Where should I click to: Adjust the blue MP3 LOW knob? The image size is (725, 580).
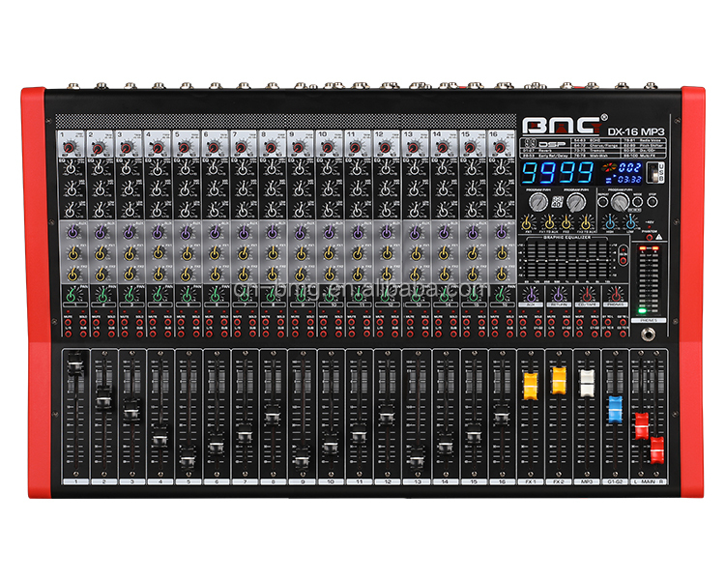(630, 223)
